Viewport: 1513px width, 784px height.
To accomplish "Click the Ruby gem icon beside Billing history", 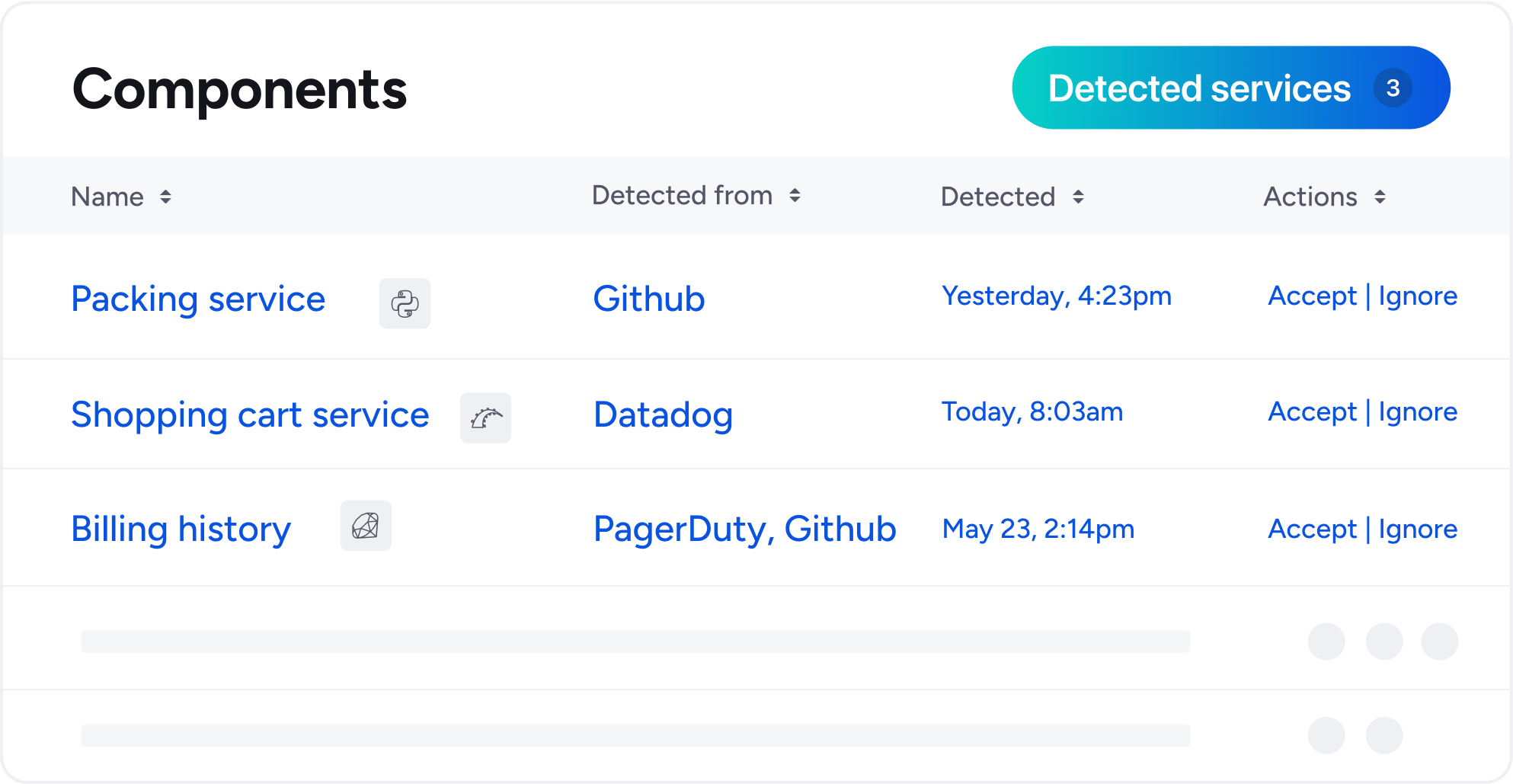I will [366, 526].
